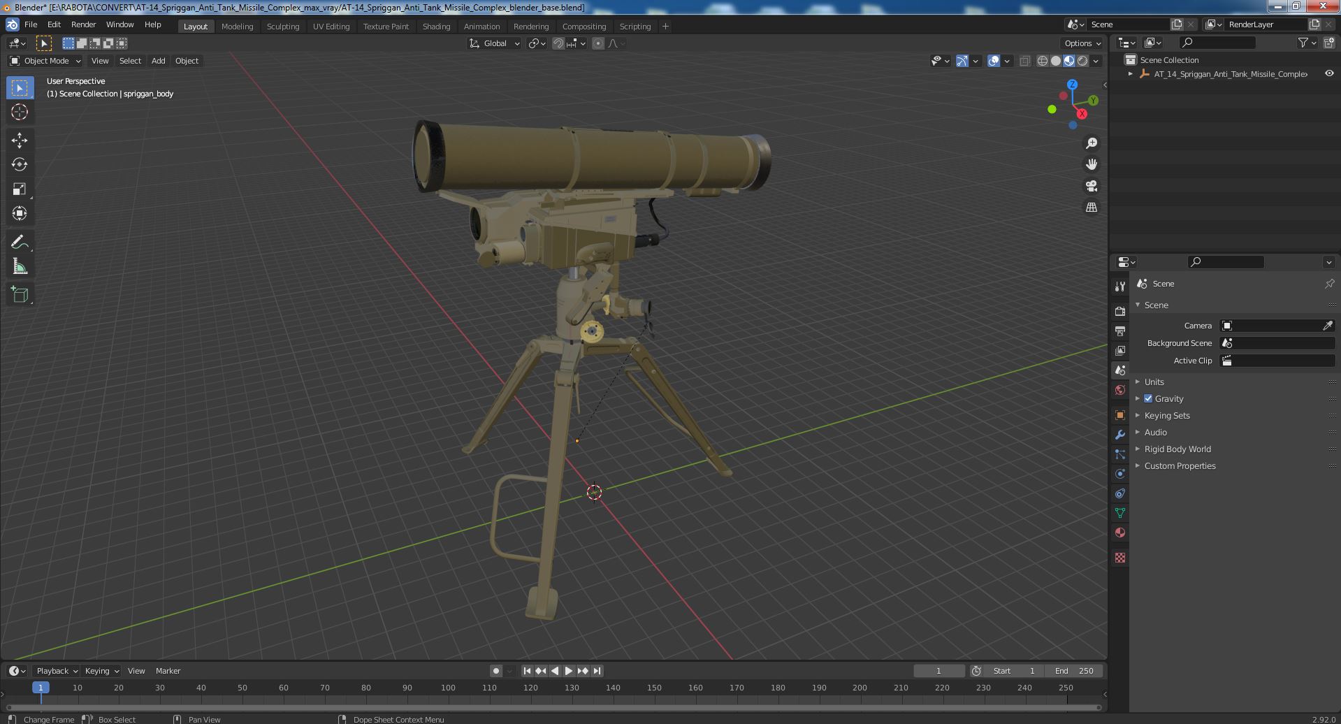This screenshot has height=724, width=1341.
Task: Switch to Modeling workspace tab
Action: tap(237, 26)
